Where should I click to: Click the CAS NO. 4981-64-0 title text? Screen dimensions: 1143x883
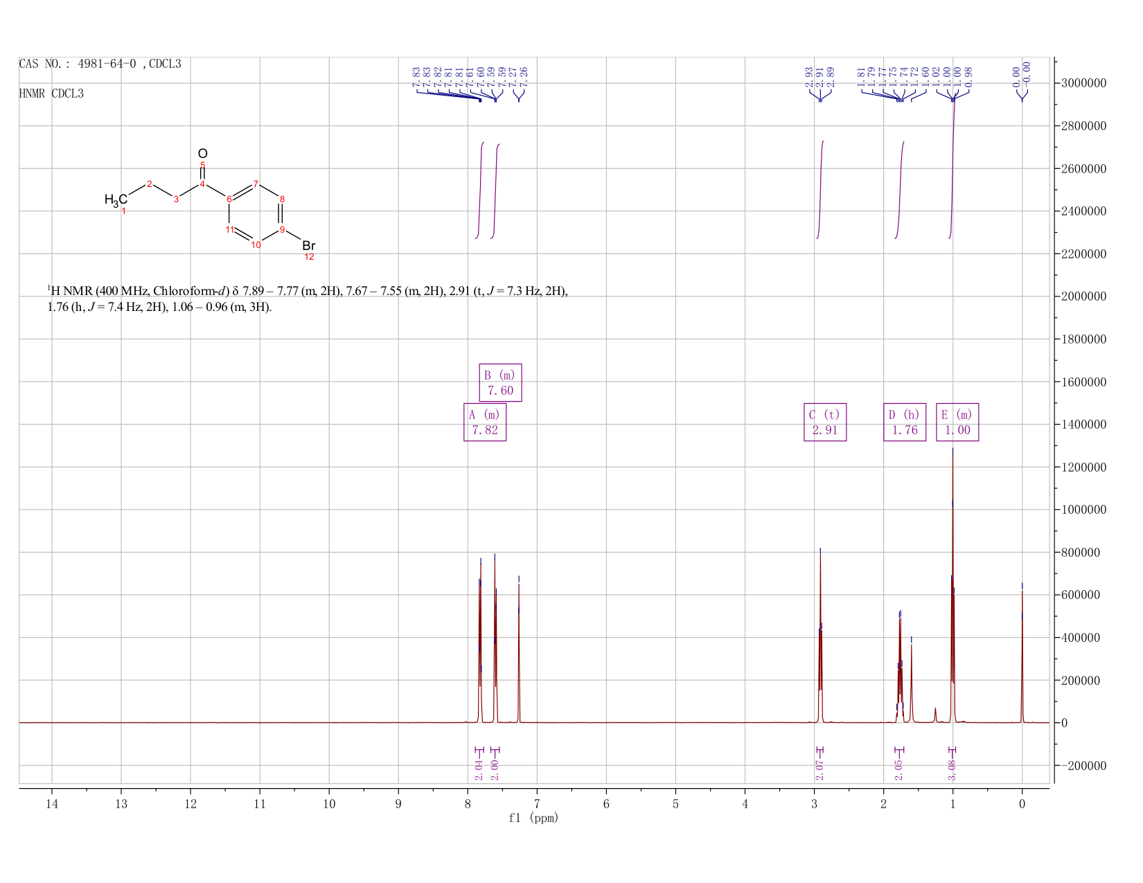tap(100, 64)
